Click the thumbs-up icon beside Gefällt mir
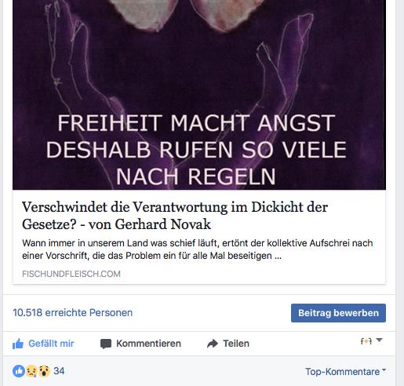The width and height of the screenshot is (404, 386). click(18, 344)
